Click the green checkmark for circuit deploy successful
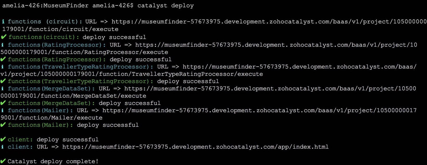This screenshot has width=427, height=165. [x=4, y=37]
